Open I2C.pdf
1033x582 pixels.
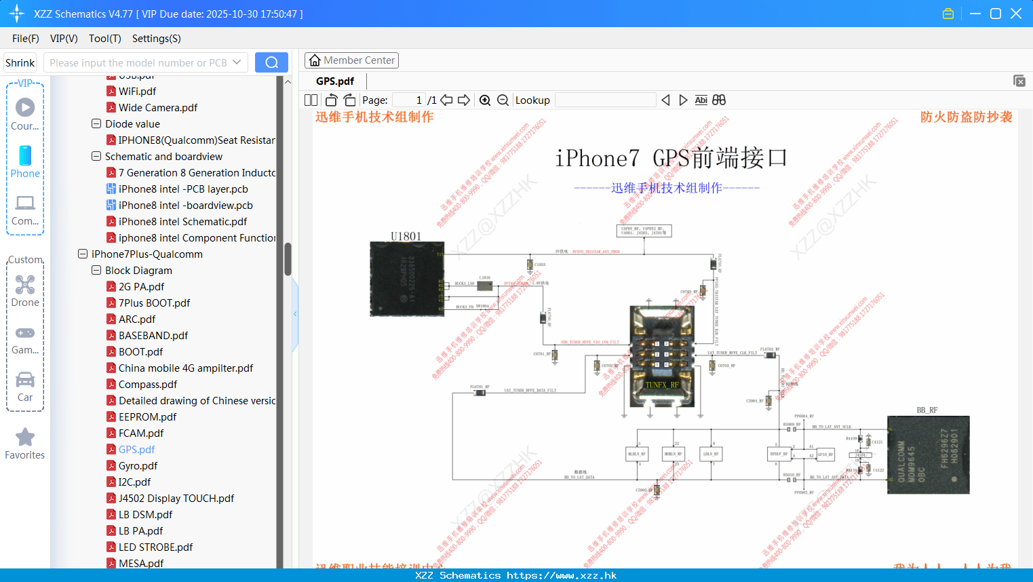click(x=134, y=482)
